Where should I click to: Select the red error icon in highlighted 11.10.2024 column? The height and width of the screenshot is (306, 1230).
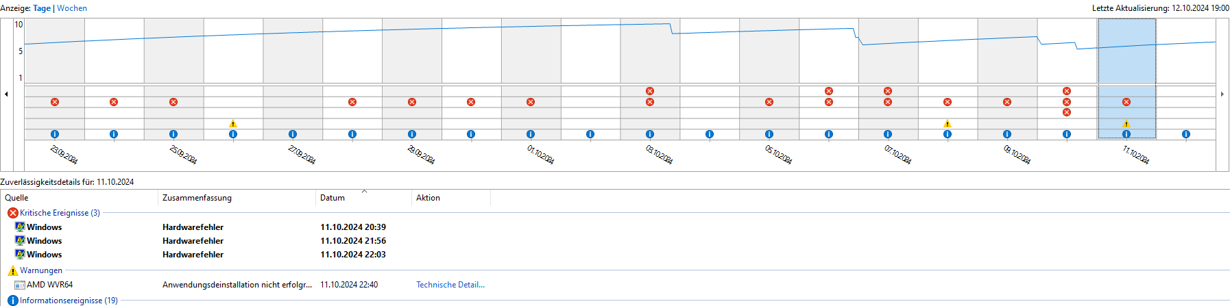[1126, 102]
